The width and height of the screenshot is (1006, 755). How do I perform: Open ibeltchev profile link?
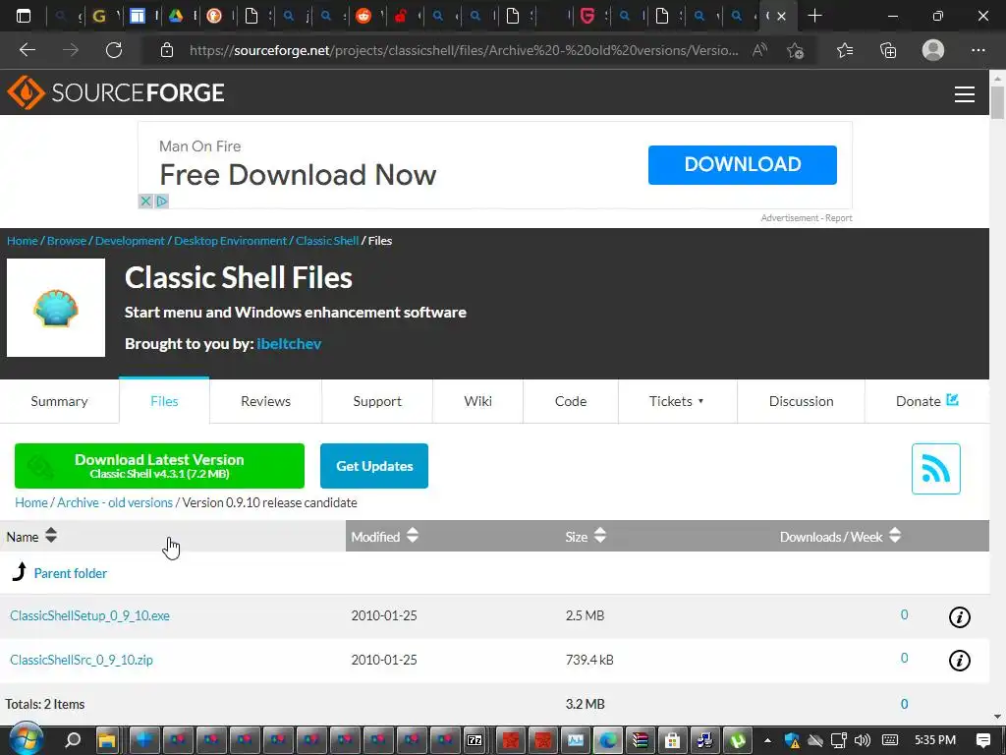[x=289, y=344]
